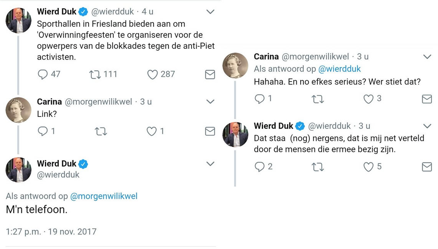Open the 1:27 p.m. · 19 nov. 2017 timestamp

point(51,232)
